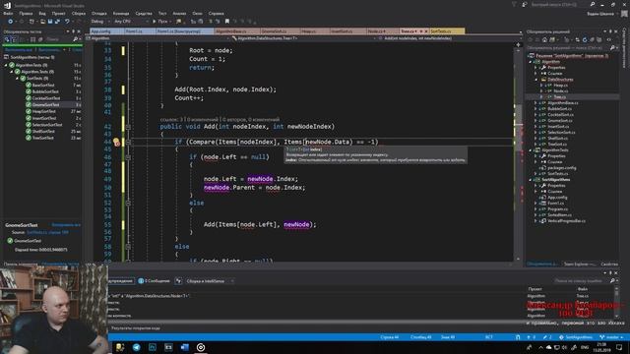
Task: Click the Test Explorer search magnifier icon
Action: pos(75,39)
